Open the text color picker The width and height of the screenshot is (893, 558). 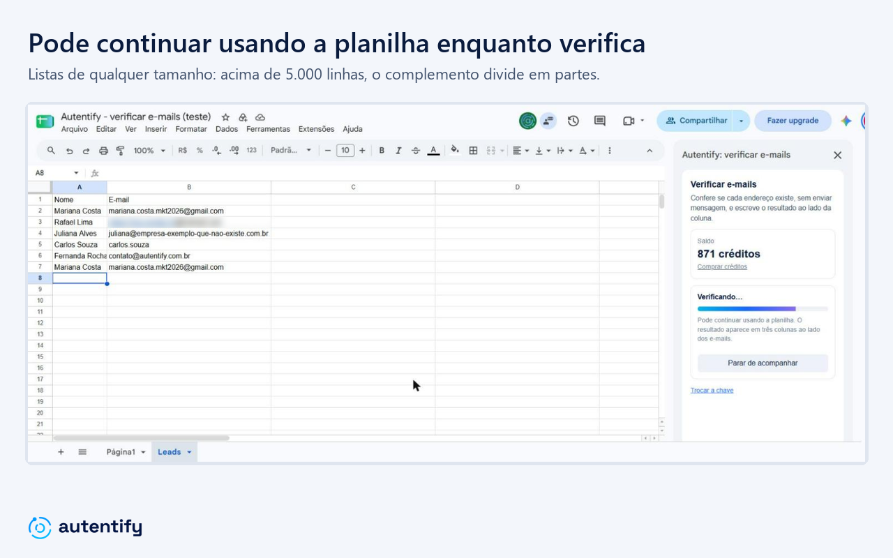433,151
